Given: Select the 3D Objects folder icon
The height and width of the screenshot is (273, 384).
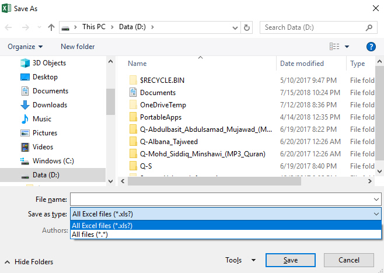Looking at the screenshot, I should pos(25,63).
